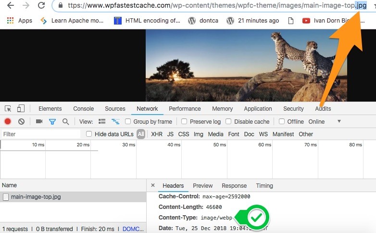Tick the Hide data URLs checkbox
Screen dimensions: 376x233
(89, 134)
